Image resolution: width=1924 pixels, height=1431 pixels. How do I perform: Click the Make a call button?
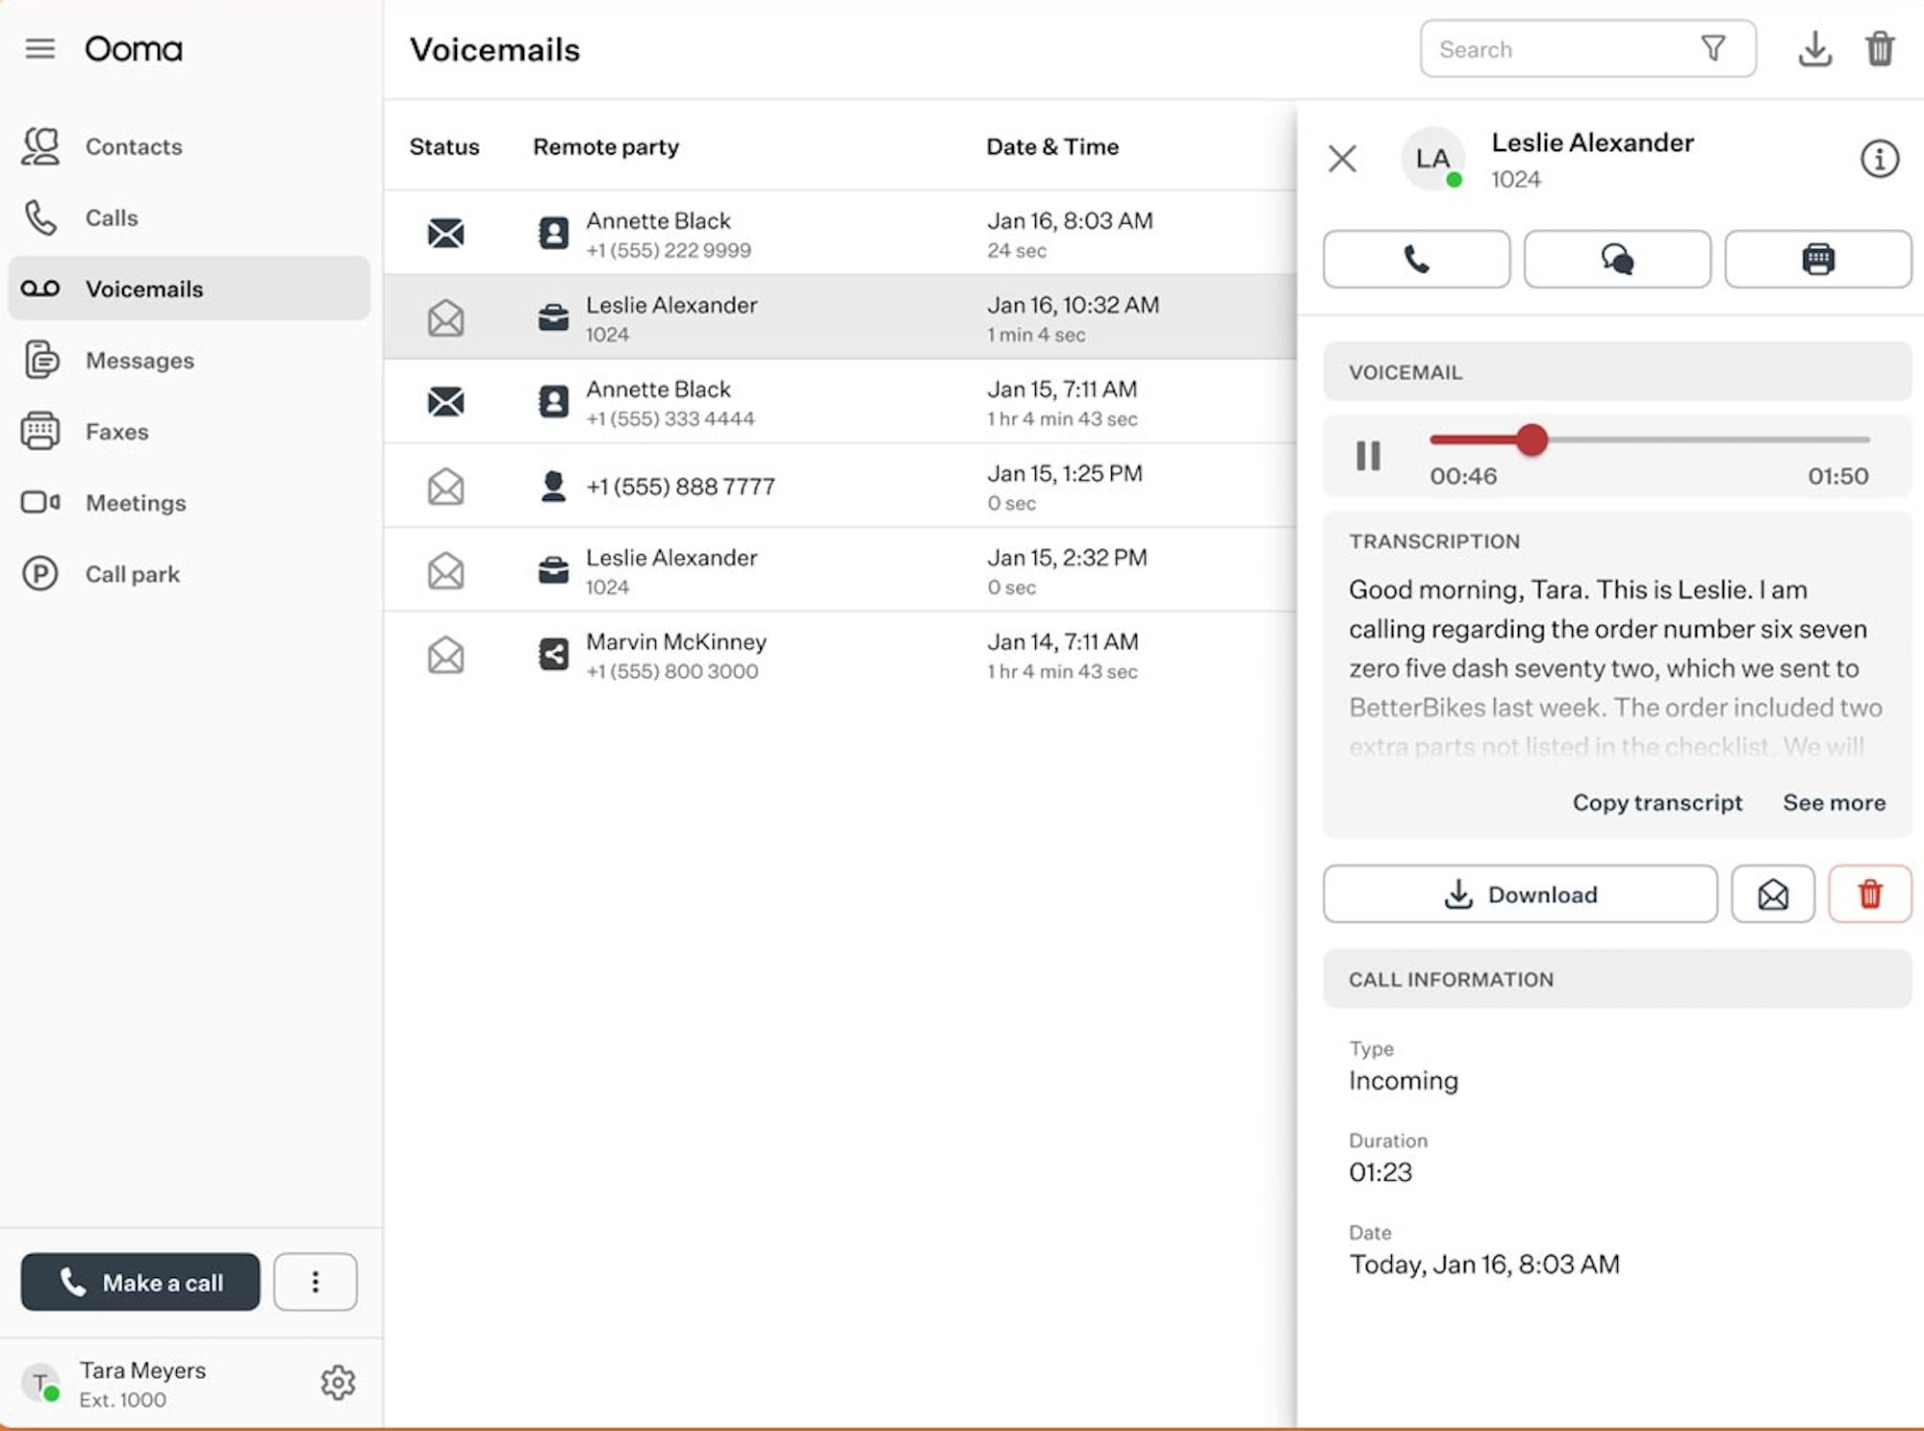coord(140,1282)
